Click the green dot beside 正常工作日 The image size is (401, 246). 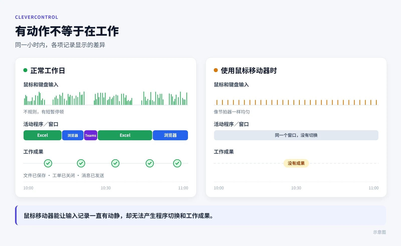tap(25, 70)
